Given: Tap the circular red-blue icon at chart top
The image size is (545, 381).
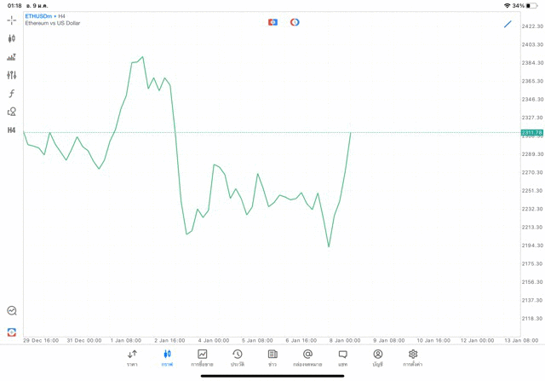Looking at the screenshot, I should (x=295, y=22).
